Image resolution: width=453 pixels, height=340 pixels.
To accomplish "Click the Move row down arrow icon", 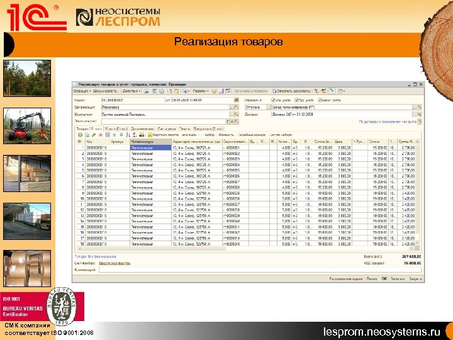I will click(x=121, y=135).
